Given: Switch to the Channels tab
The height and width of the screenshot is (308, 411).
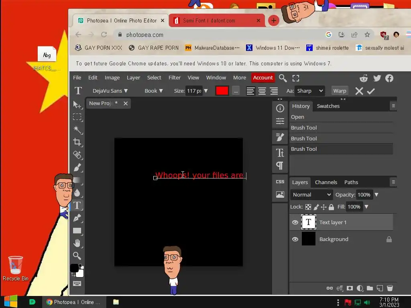Looking at the screenshot, I should [326, 182].
